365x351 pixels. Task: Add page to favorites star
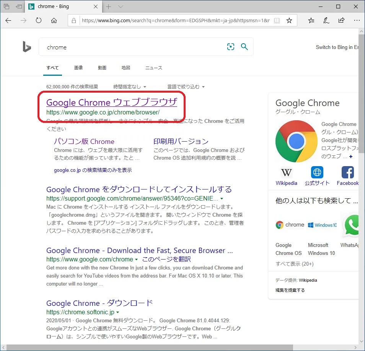point(289,21)
